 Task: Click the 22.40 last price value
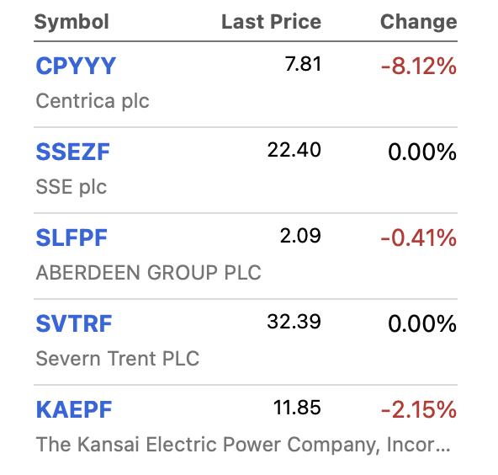pyautogui.click(x=294, y=150)
